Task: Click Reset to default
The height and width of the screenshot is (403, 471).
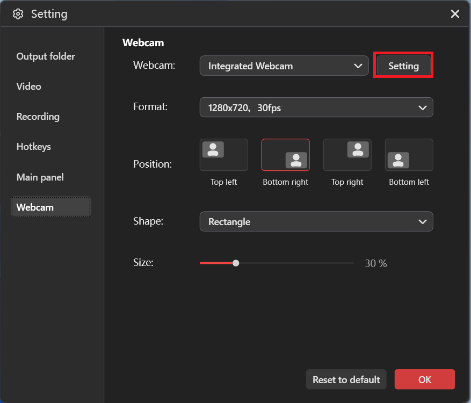Action: (346, 379)
